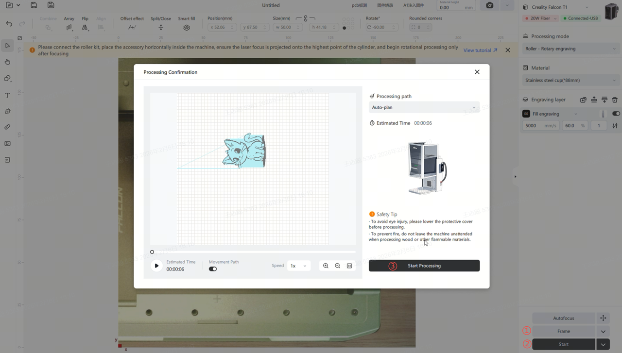
Task: Zoom out of the preview grid
Action: tap(337, 266)
